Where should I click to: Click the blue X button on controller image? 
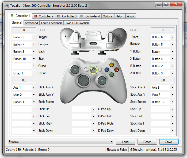107,70
